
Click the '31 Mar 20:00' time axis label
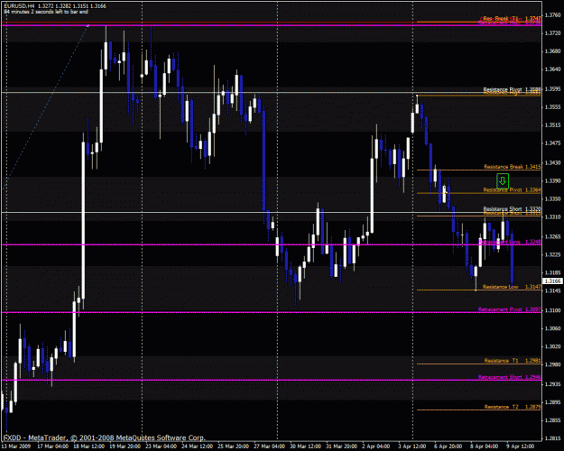click(x=341, y=446)
